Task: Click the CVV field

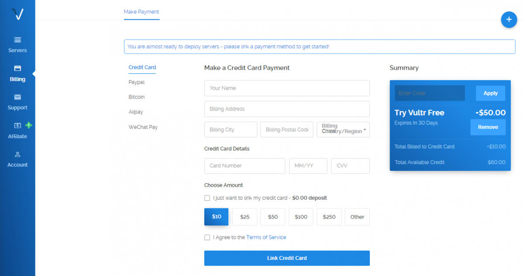Action: 351,166
